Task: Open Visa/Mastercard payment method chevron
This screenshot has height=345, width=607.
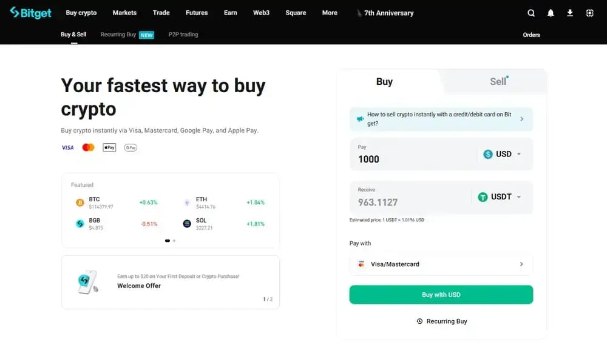Action: tap(521, 264)
